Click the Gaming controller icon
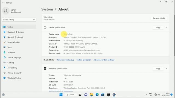The image size is (175, 98). point(4,63)
